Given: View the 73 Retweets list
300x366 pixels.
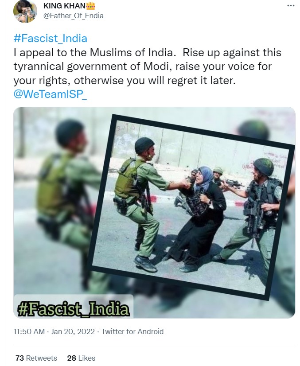Looking at the screenshot, I should click(36, 358).
